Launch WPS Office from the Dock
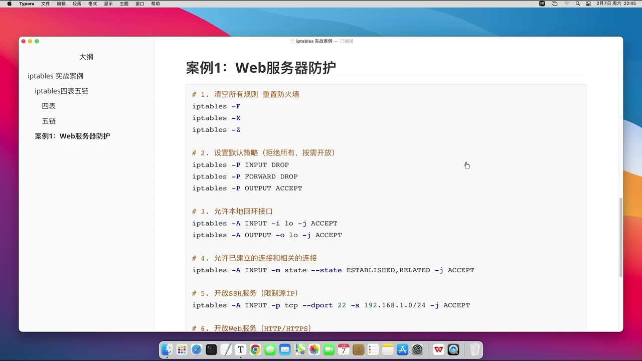Screen dimensions: 642x361 pos(439,349)
